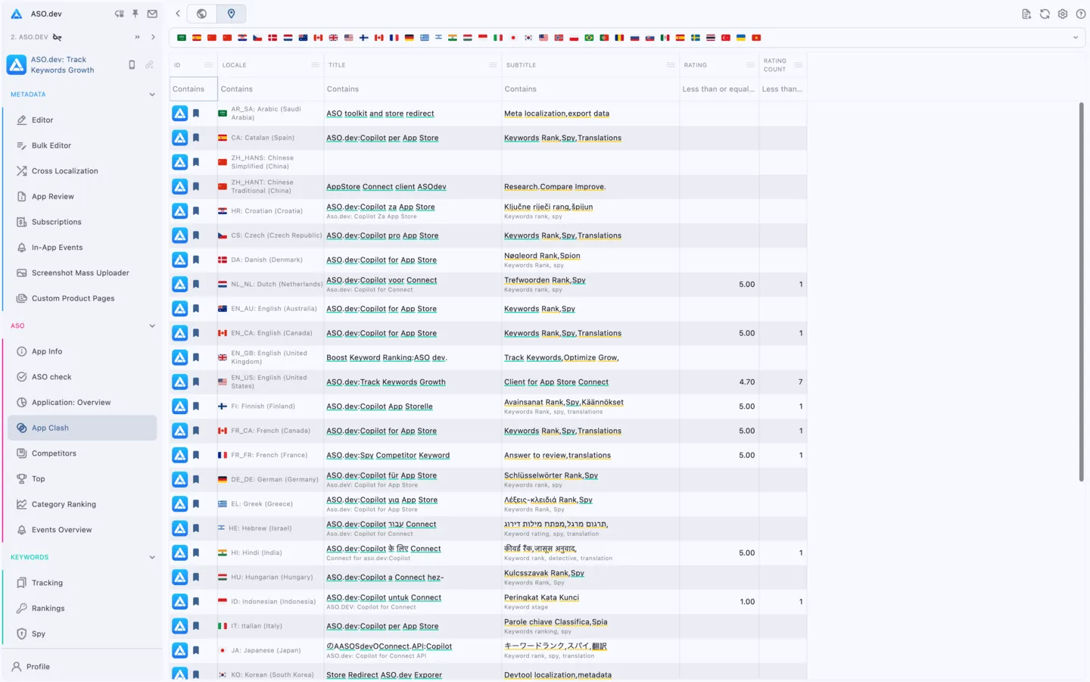Image resolution: width=1090 pixels, height=682 pixels.
Task: Open settings via the gear icon
Action: pyautogui.click(x=1063, y=14)
